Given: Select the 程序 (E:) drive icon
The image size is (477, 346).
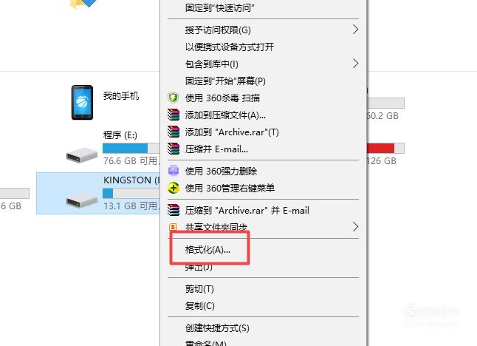Looking at the screenshot, I should (x=82, y=155).
